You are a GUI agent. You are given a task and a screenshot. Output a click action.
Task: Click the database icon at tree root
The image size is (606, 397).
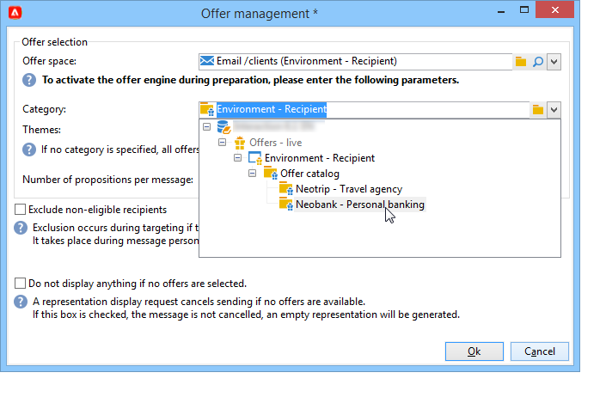223,126
